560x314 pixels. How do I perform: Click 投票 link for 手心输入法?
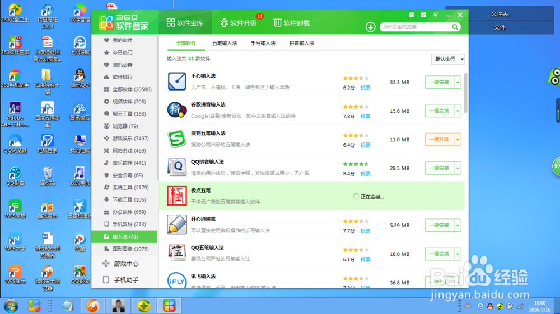(x=365, y=88)
